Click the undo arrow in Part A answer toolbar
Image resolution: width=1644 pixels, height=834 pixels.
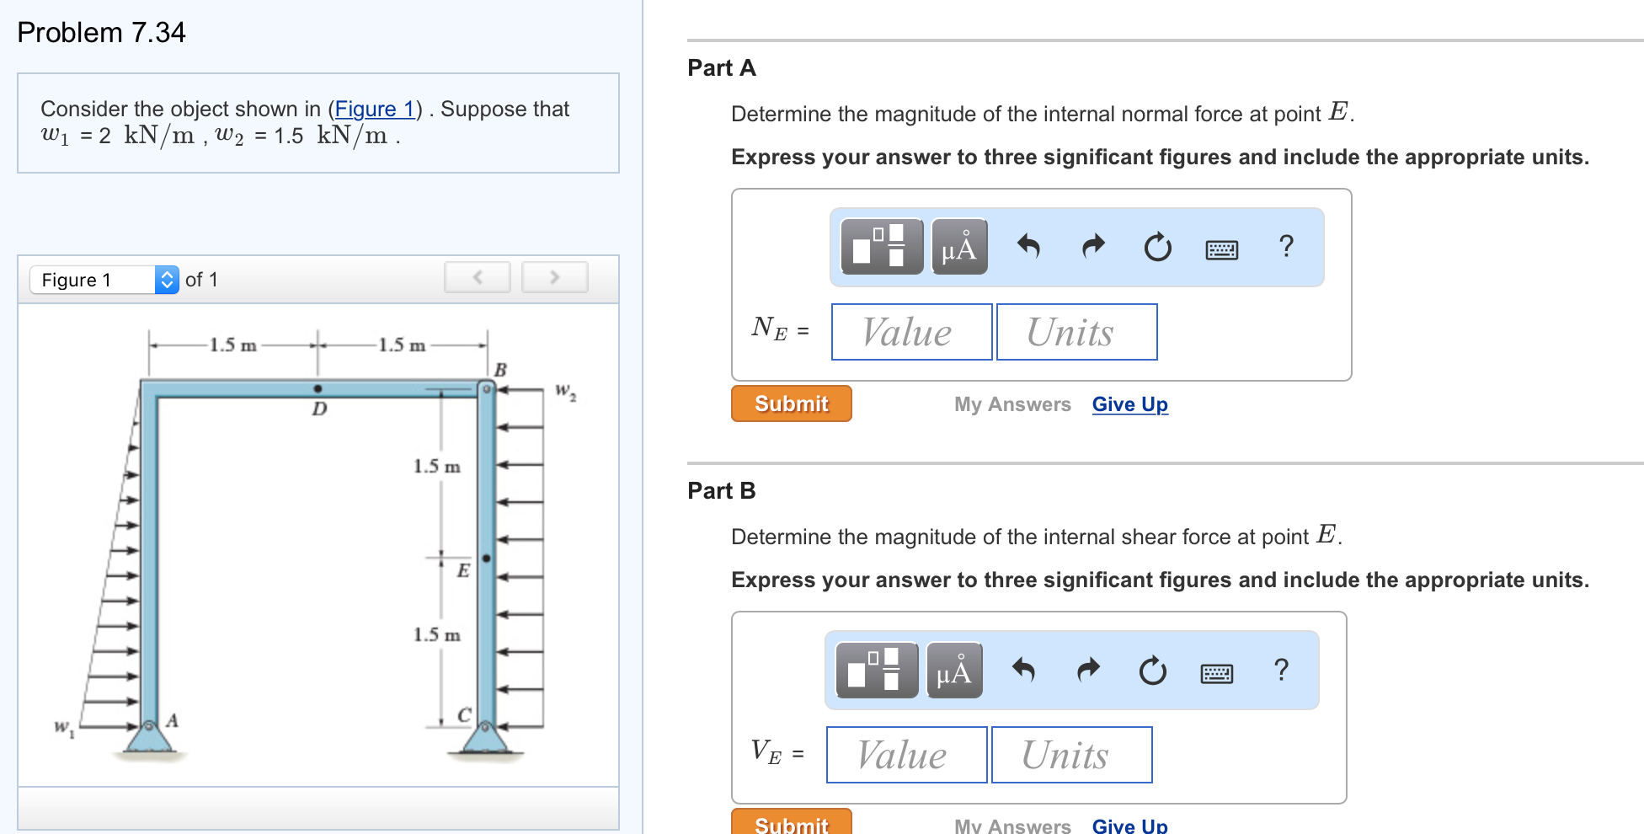point(1029,247)
